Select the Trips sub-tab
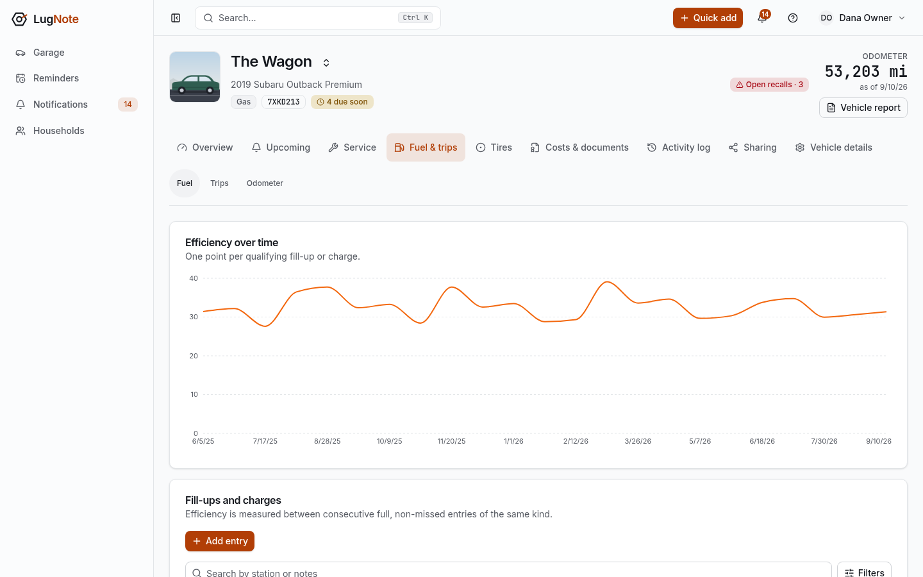 (219, 183)
